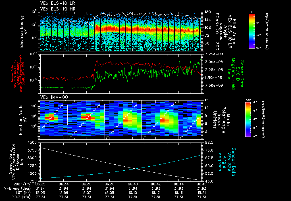The image size is (291, 201).
Task: Click the 'Polar Angle Index' axis label
Action: tap(222, 120)
